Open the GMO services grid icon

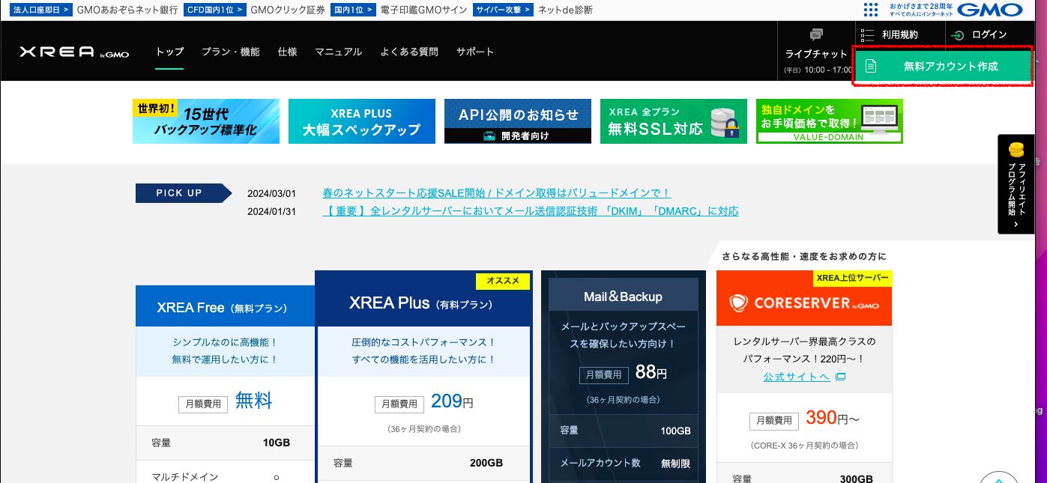click(870, 9)
